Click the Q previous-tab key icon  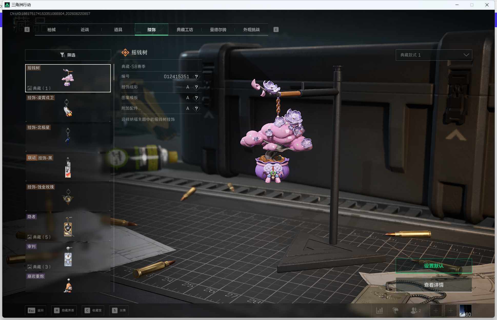[x=27, y=30]
